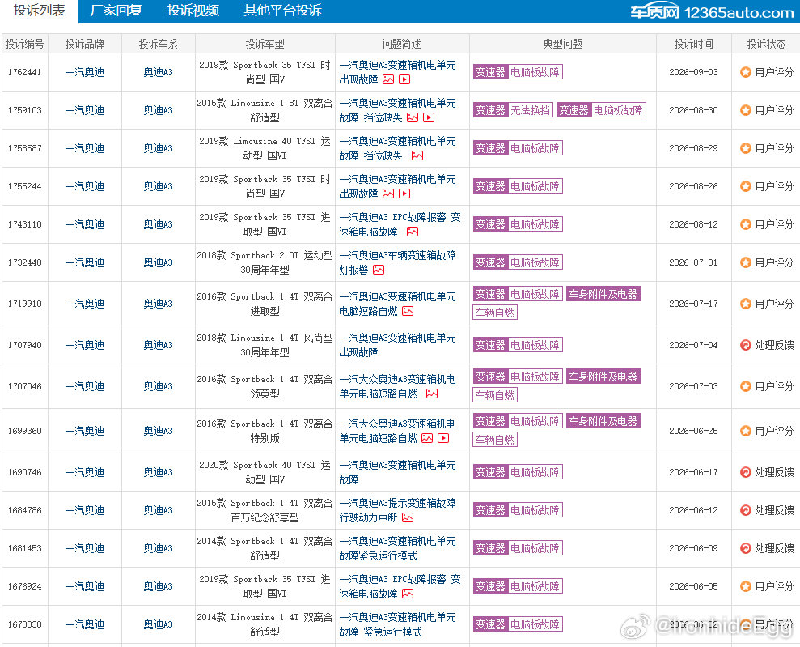Open image icon in complaint 1676924 row
This screenshot has height=647, width=800.
[408, 594]
